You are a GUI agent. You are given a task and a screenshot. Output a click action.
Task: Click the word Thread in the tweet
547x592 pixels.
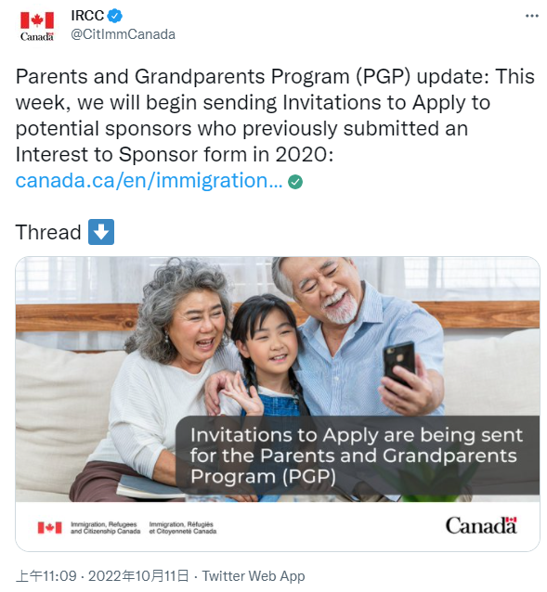[48, 232]
